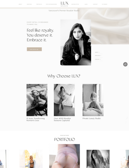Select the For Photographers nav item
This screenshot has width=129, height=168.
51,4
